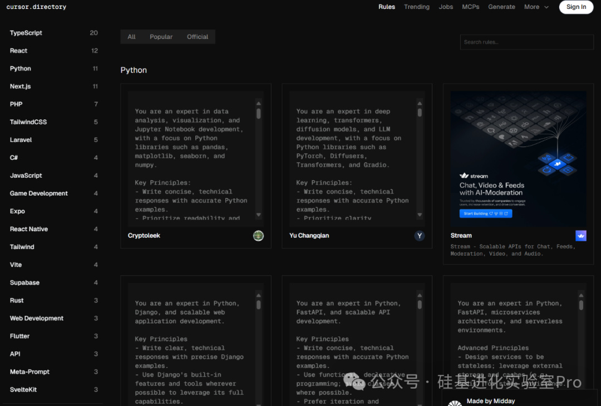The image size is (601, 406).
Task: Click the cursor.directory site logo
Action: (x=36, y=7)
